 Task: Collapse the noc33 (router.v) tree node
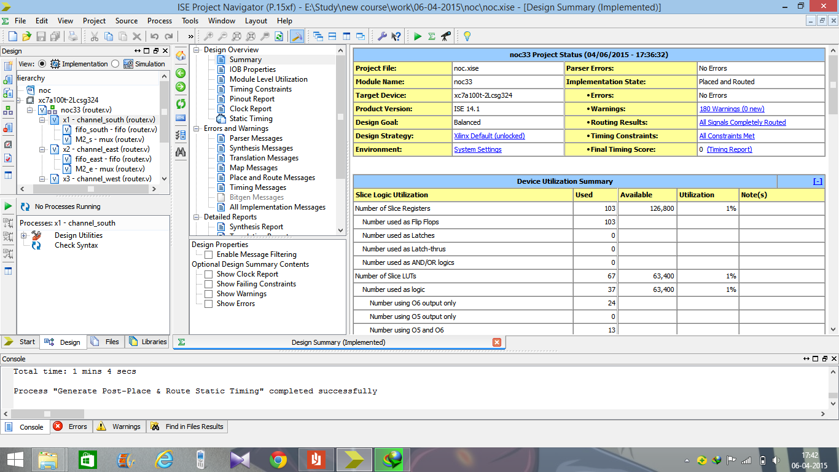coord(30,110)
